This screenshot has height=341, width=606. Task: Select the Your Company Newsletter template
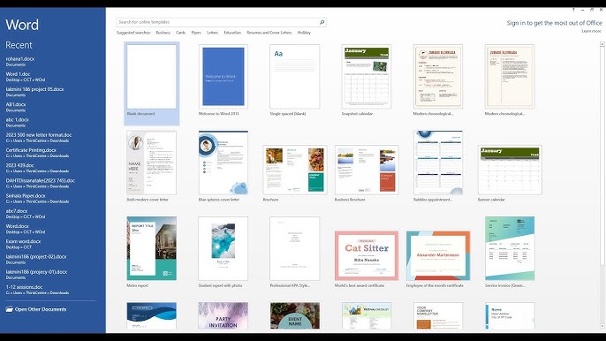tap(438, 316)
